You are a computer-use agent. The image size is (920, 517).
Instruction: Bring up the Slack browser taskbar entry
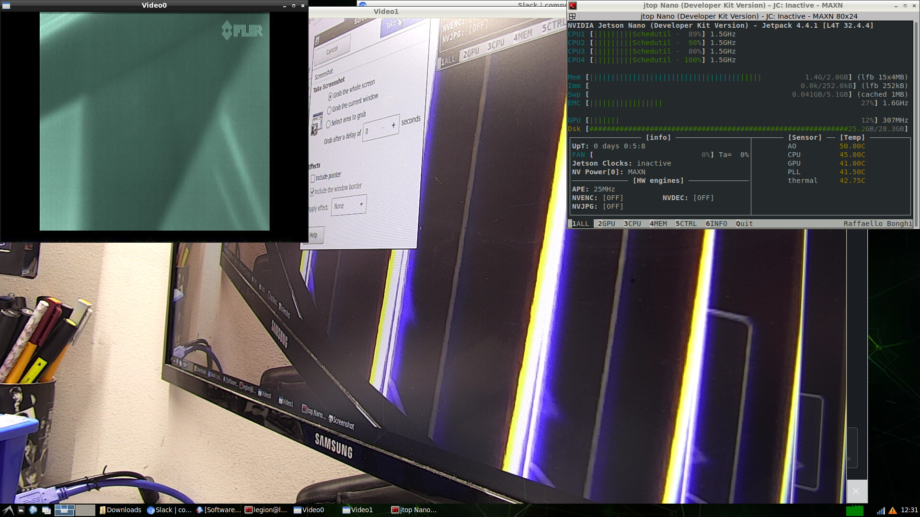[x=169, y=510]
